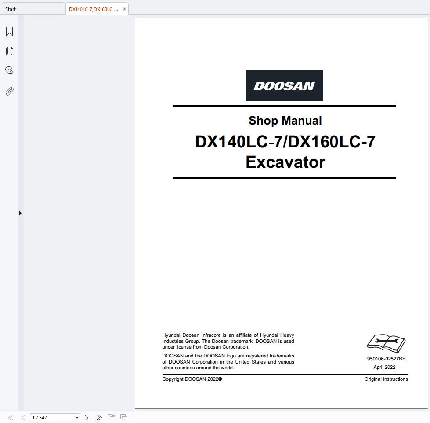This screenshot has width=430, height=423.
Task: Close the DX140LC-7 document tab
Action: pyautogui.click(x=124, y=9)
